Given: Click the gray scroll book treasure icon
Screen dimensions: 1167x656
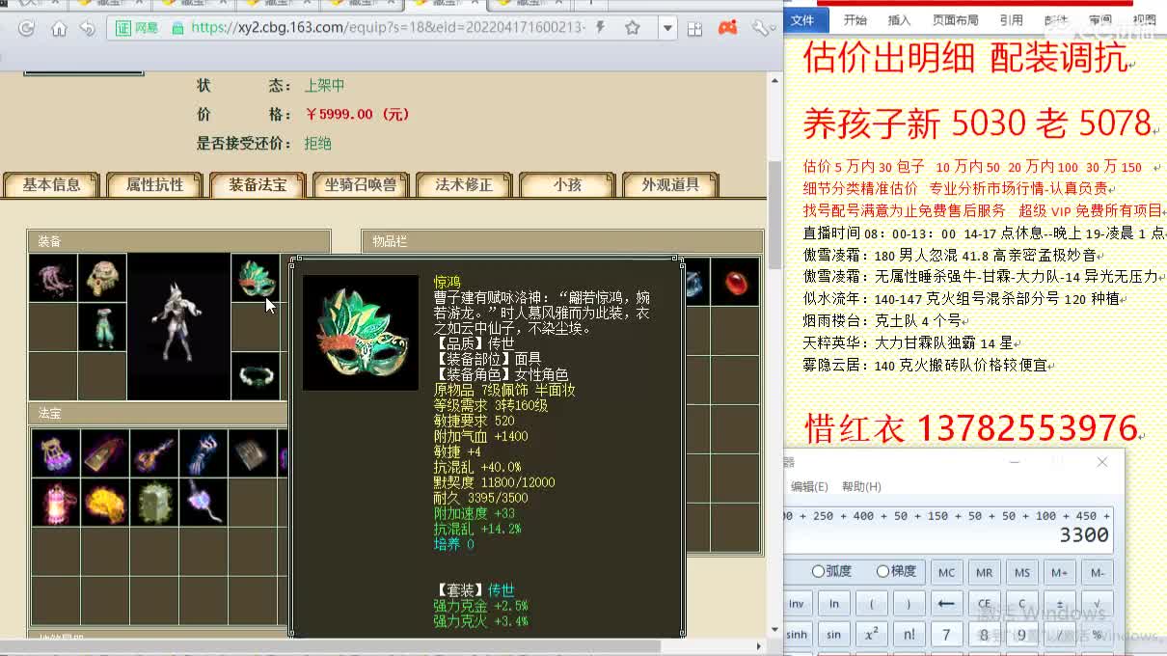Looking at the screenshot, I should click(x=252, y=453).
